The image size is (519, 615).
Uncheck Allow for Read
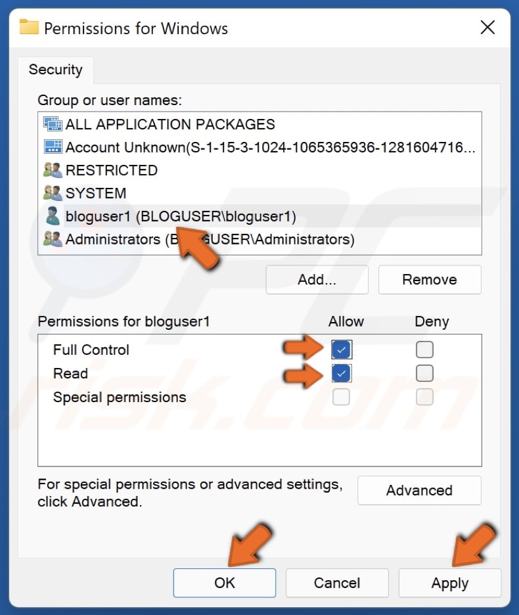pyautogui.click(x=341, y=373)
